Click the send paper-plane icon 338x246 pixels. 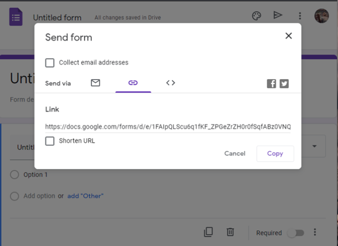[278, 16]
